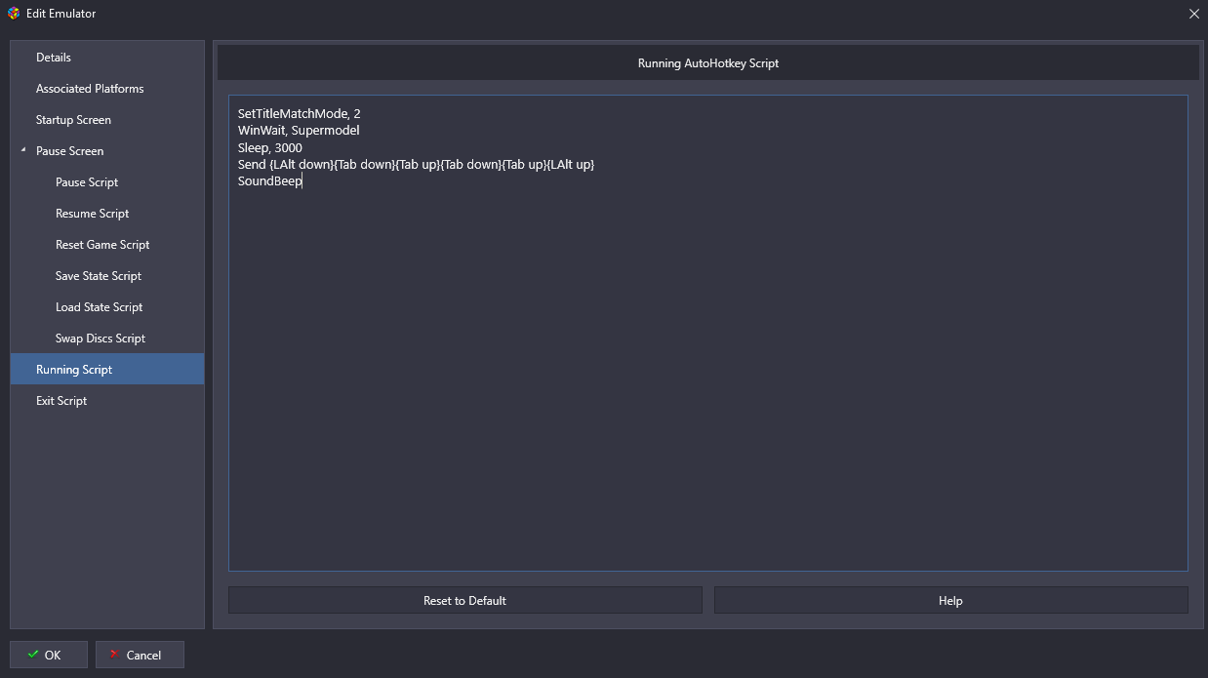Click the Edit Emulator app icon
The width and height of the screenshot is (1208, 678).
pyautogui.click(x=14, y=14)
